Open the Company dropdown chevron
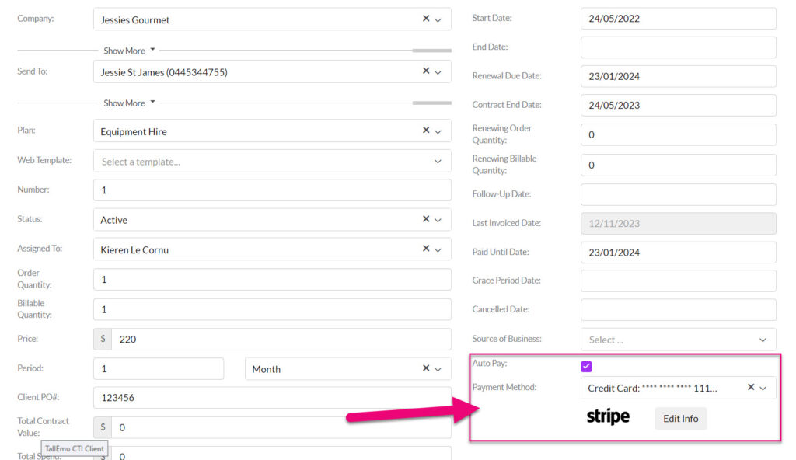The image size is (796, 460). pos(438,20)
